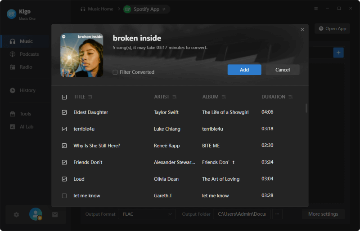Click the song title Why Is She Still Here?
The height and width of the screenshot is (231, 360).
pos(97,146)
